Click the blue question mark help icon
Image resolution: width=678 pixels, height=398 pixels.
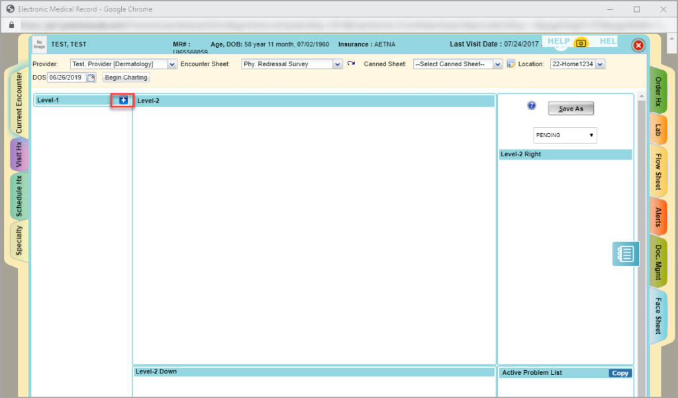[x=531, y=106]
